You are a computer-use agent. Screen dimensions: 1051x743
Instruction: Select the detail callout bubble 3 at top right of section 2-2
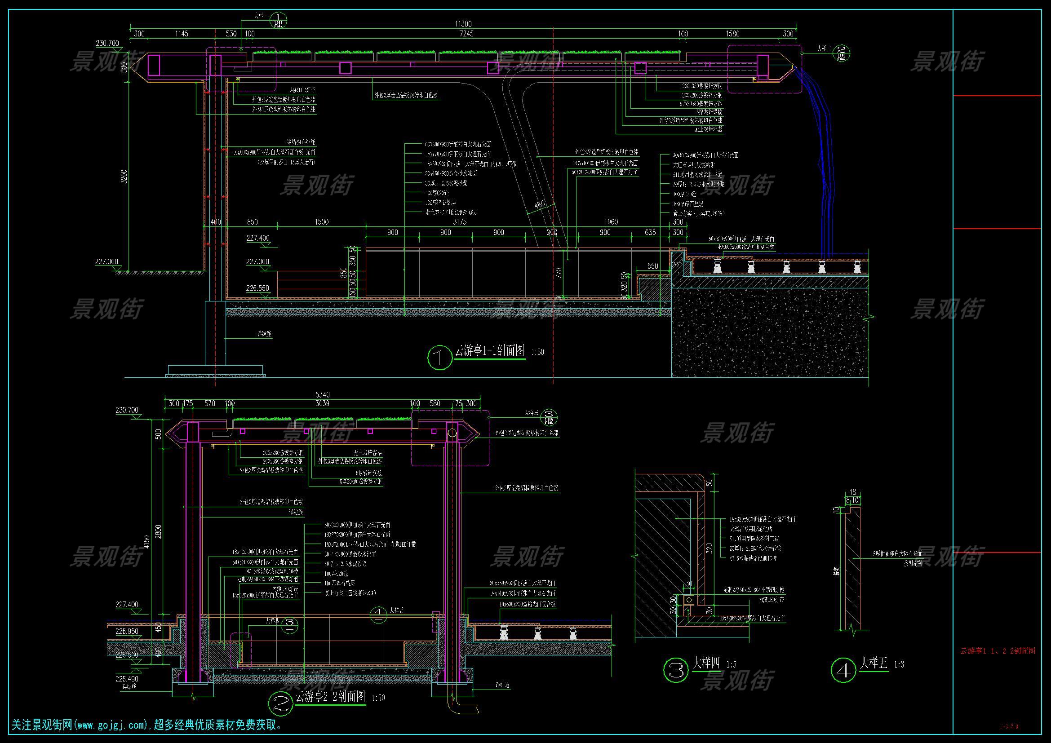tap(550, 417)
